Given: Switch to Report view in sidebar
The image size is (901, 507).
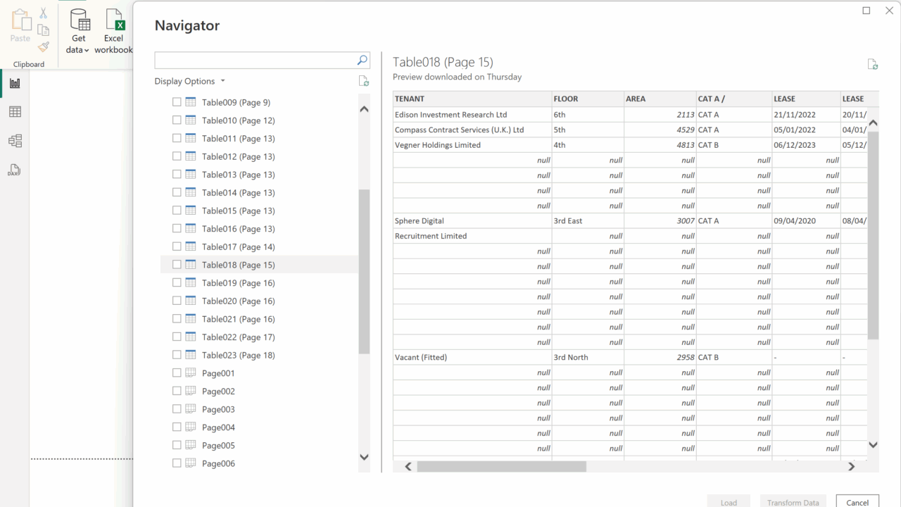Looking at the screenshot, I should pos(15,83).
